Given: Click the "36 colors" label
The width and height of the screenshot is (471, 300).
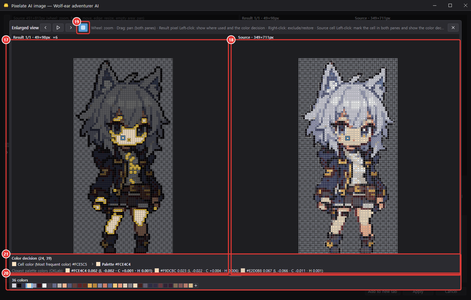Looking at the screenshot, I should tap(20, 280).
